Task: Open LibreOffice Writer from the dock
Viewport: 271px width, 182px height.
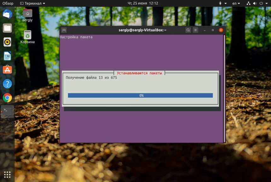Action: click(7, 56)
